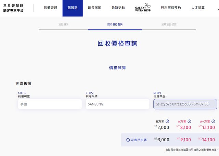Switch to the 活動辦法 tab

coord(63,25)
